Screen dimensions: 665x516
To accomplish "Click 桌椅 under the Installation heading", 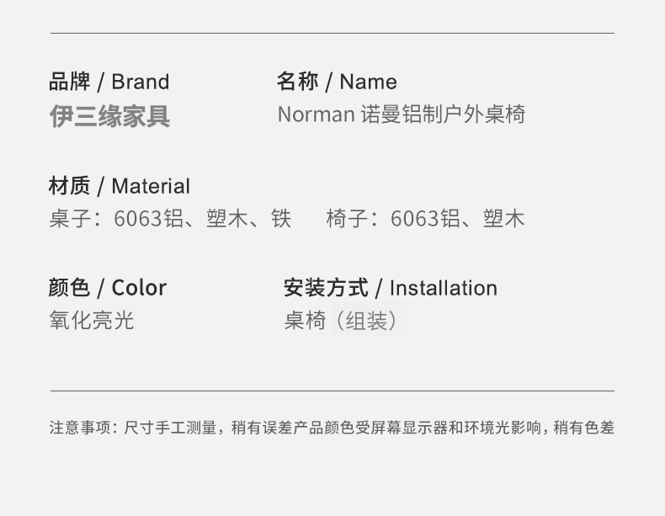I will (x=305, y=321).
